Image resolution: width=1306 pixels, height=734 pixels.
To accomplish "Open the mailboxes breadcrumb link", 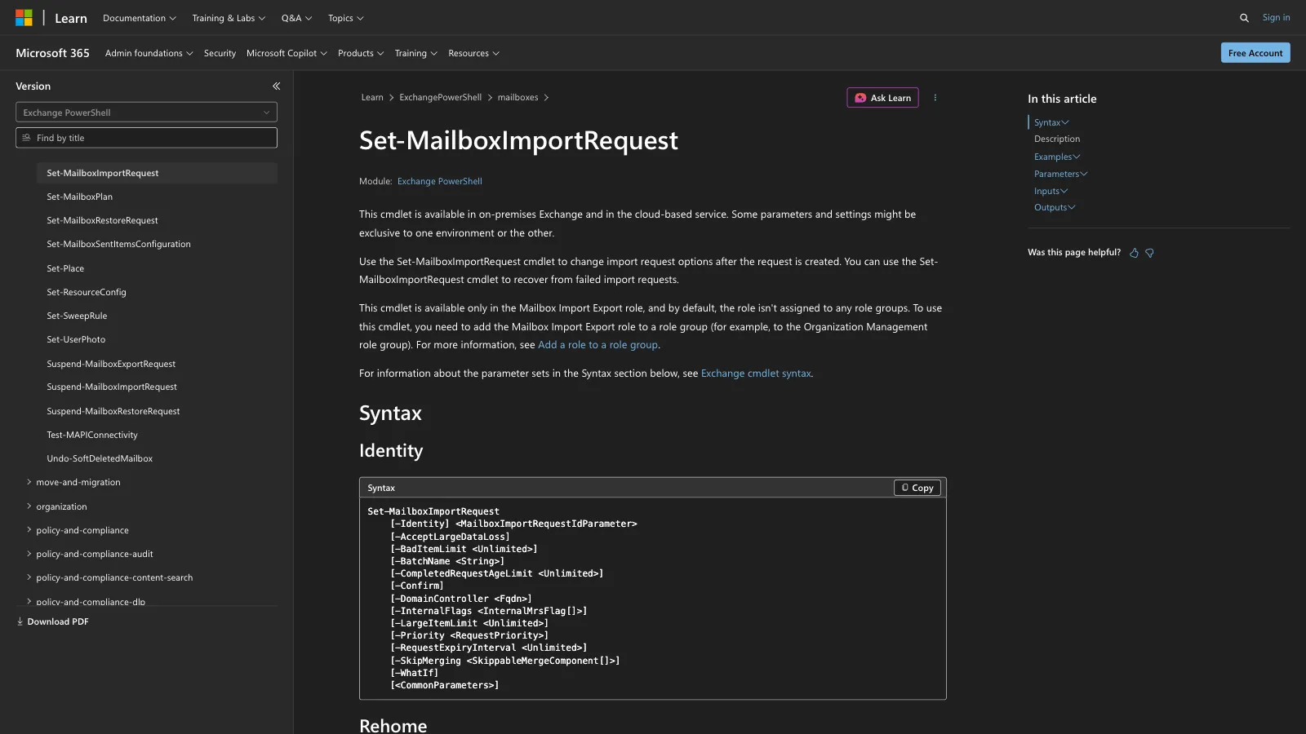I will coord(518,97).
